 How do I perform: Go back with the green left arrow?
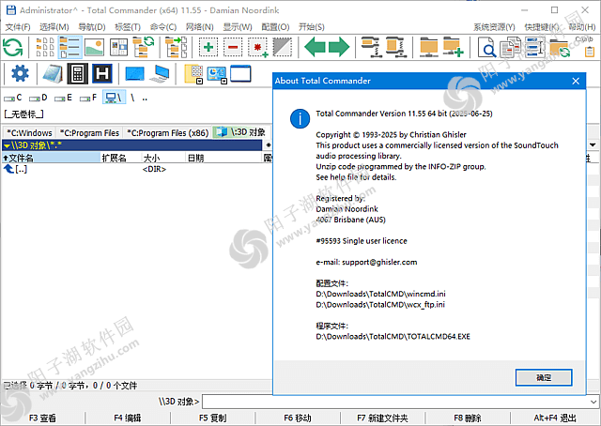[x=315, y=47]
